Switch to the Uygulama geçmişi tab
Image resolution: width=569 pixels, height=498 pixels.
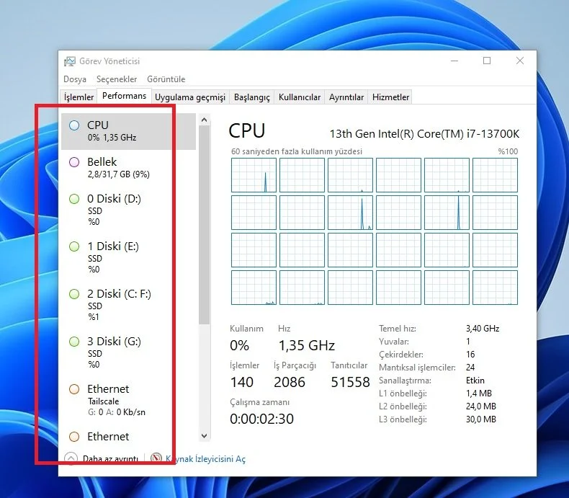coord(190,97)
